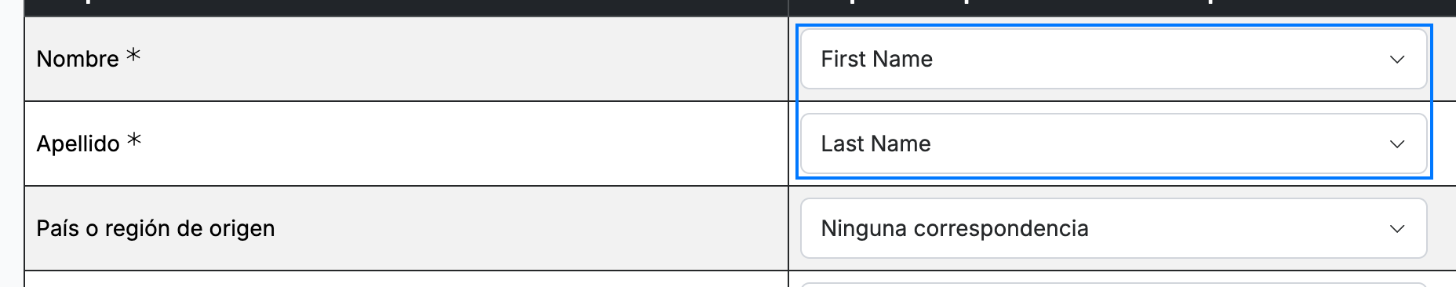Click the dark header above mapping dropdowns

pos(1122,8)
